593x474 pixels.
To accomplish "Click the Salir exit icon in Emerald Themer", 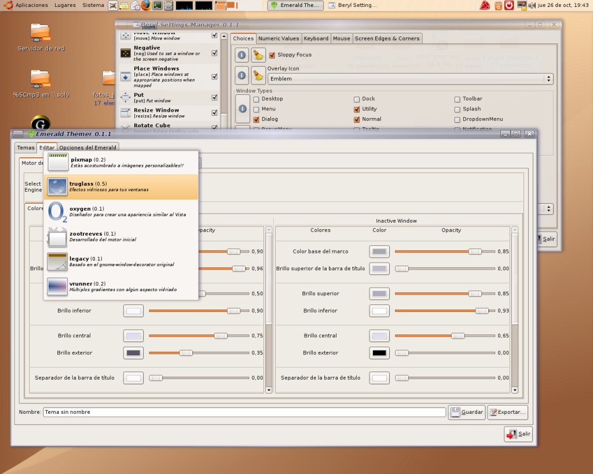I will (x=512, y=434).
